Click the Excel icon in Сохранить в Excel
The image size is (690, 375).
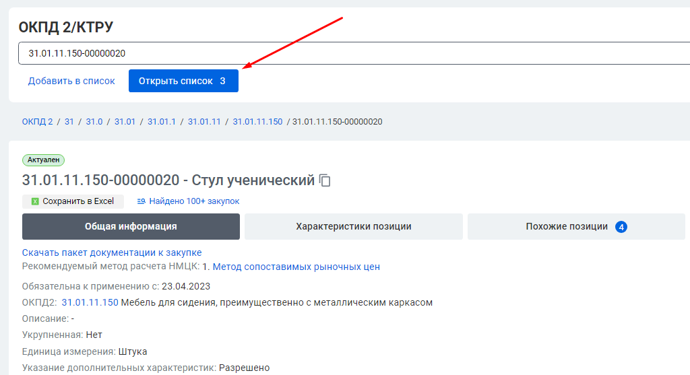(x=35, y=201)
